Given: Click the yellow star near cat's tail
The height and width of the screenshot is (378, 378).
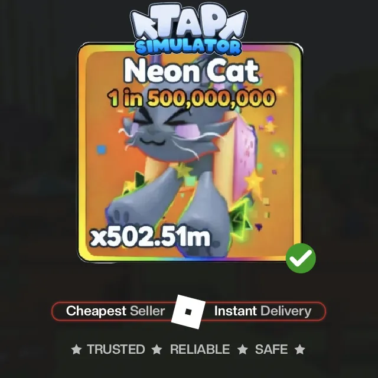Looking at the screenshot, I should pyautogui.click(x=254, y=181).
